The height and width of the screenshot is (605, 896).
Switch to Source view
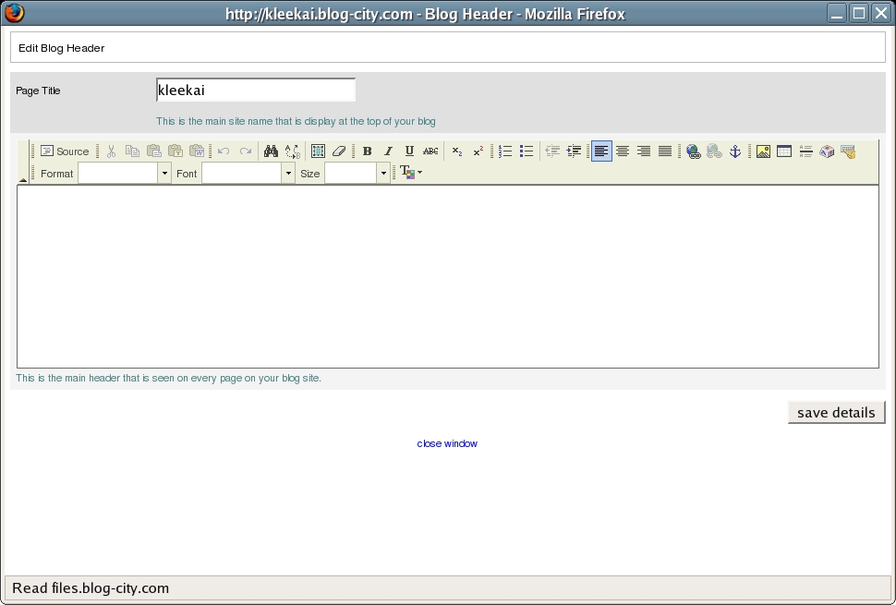tap(65, 151)
